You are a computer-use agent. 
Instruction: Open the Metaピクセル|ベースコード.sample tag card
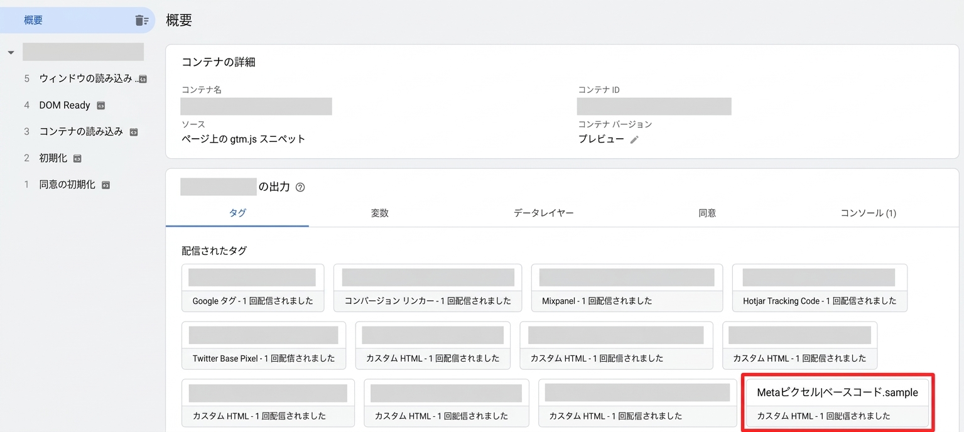coord(838,404)
